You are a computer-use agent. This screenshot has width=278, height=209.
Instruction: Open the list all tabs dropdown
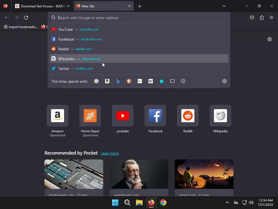224,6
